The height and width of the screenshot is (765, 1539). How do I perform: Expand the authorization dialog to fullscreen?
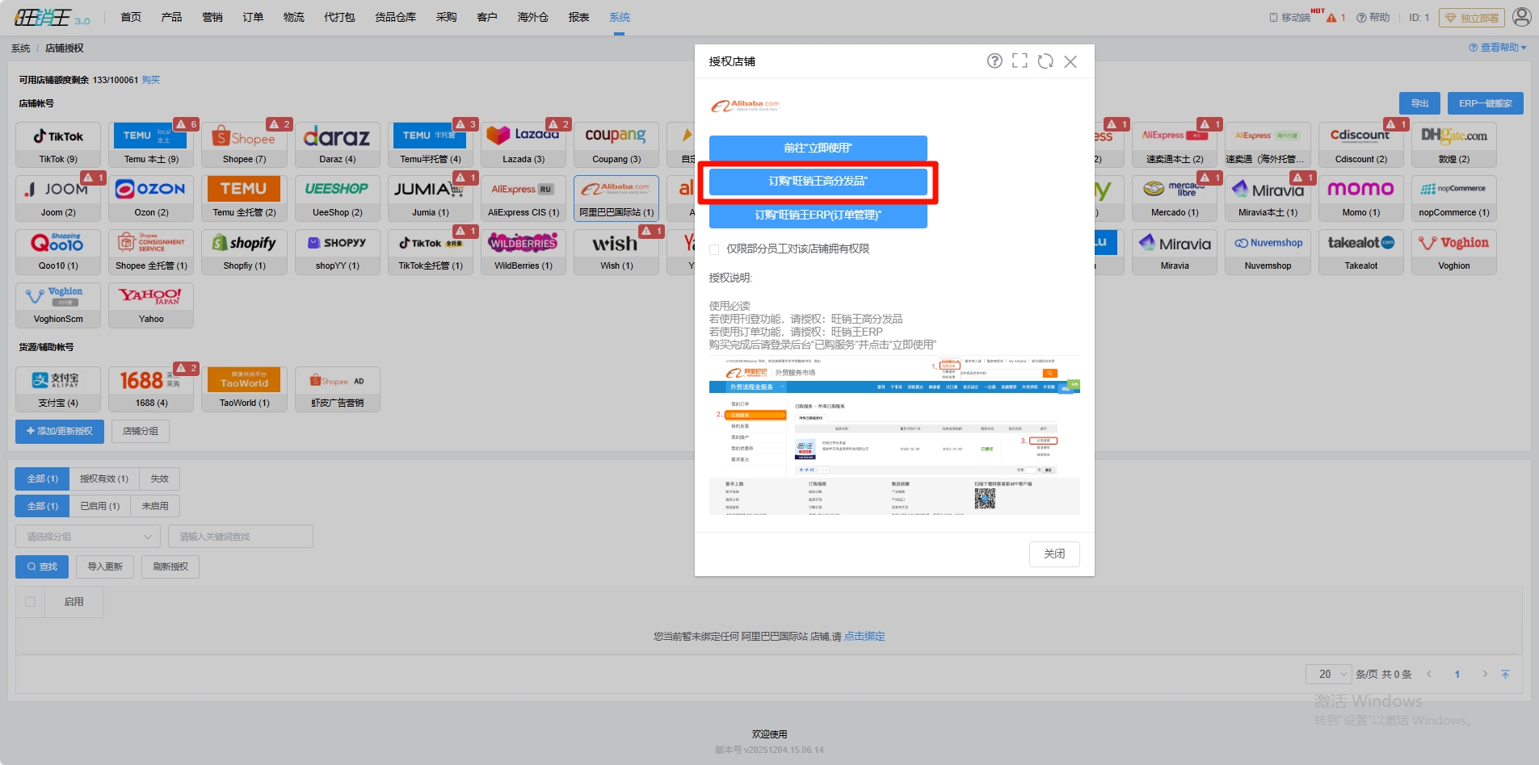click(1020, 61)
